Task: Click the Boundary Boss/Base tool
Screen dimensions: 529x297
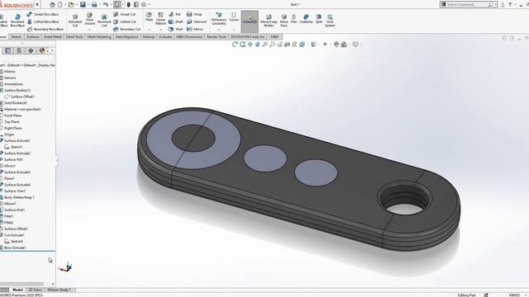Action: point(45,29)
